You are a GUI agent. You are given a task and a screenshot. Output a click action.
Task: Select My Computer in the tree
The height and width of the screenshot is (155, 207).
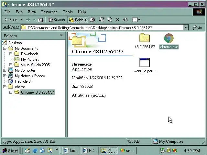(25, 70)
